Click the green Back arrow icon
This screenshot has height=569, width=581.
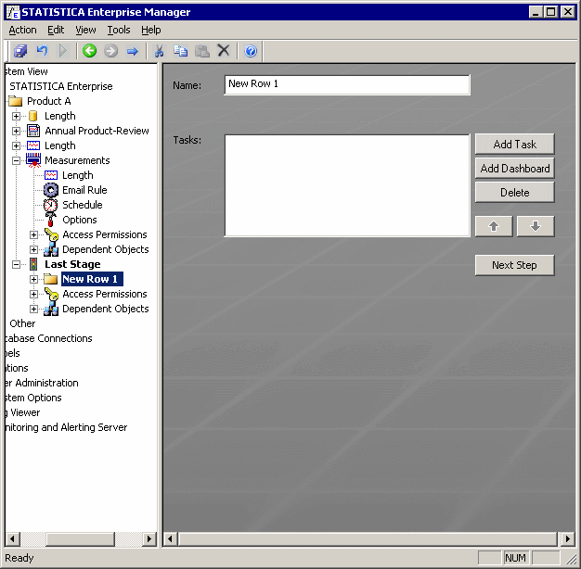[x=89, y=51]
